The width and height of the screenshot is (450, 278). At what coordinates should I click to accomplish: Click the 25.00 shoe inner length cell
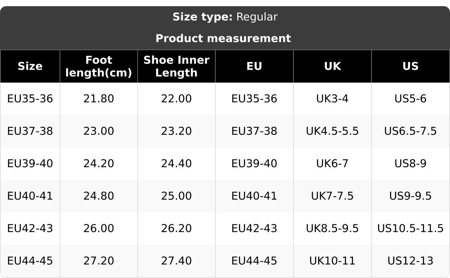click(176, 196)
